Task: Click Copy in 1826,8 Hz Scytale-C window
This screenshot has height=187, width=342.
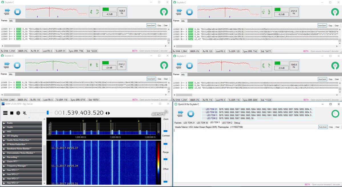Action: 159,25
